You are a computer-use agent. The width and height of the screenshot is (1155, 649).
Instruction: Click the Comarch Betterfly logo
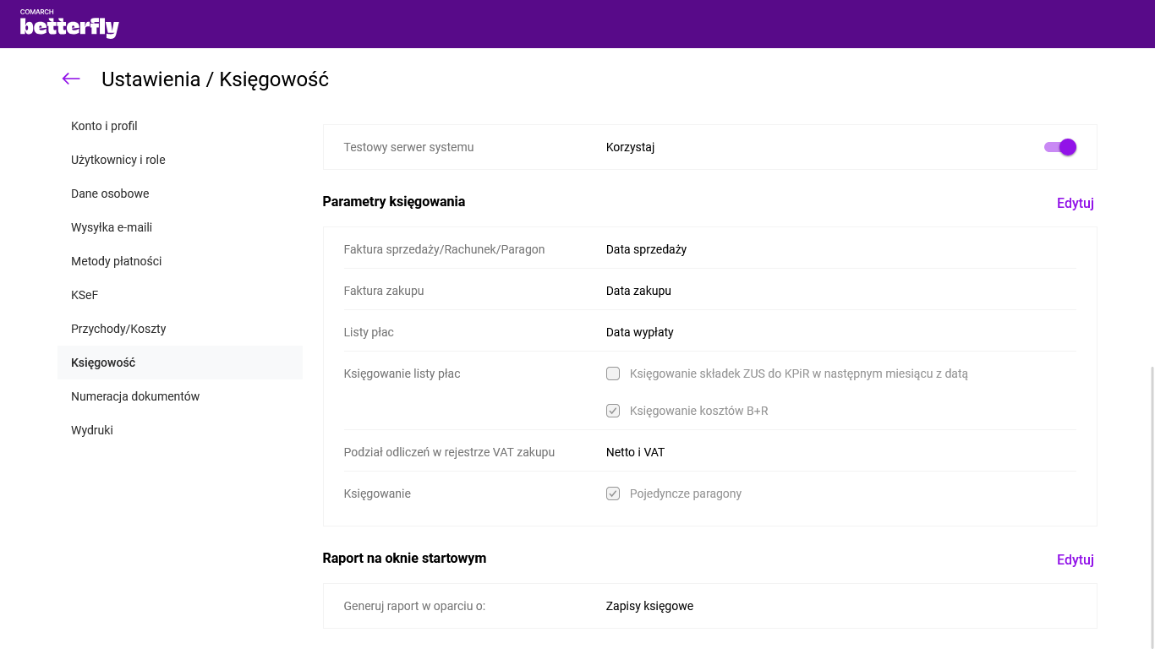[x=69, y=25]
